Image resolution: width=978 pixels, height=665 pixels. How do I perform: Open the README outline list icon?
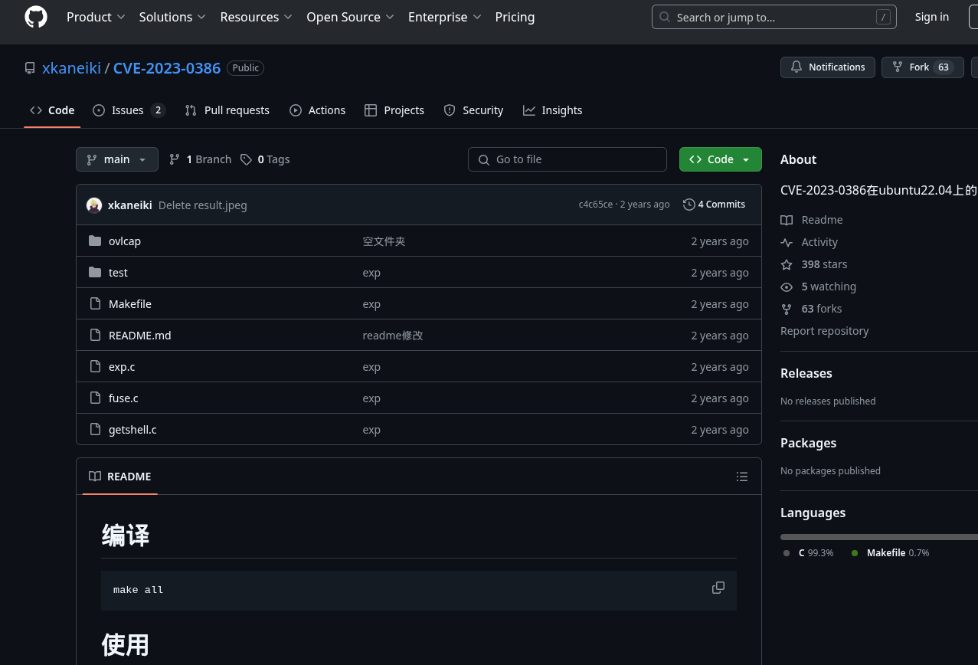tap(742, 477)
